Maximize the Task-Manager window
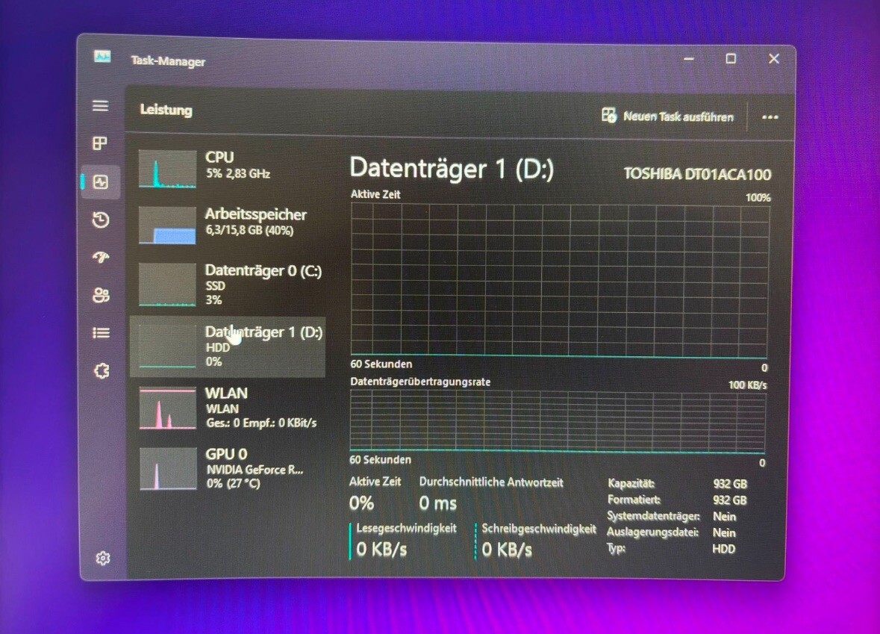880x634 pixels. point(731,59)
